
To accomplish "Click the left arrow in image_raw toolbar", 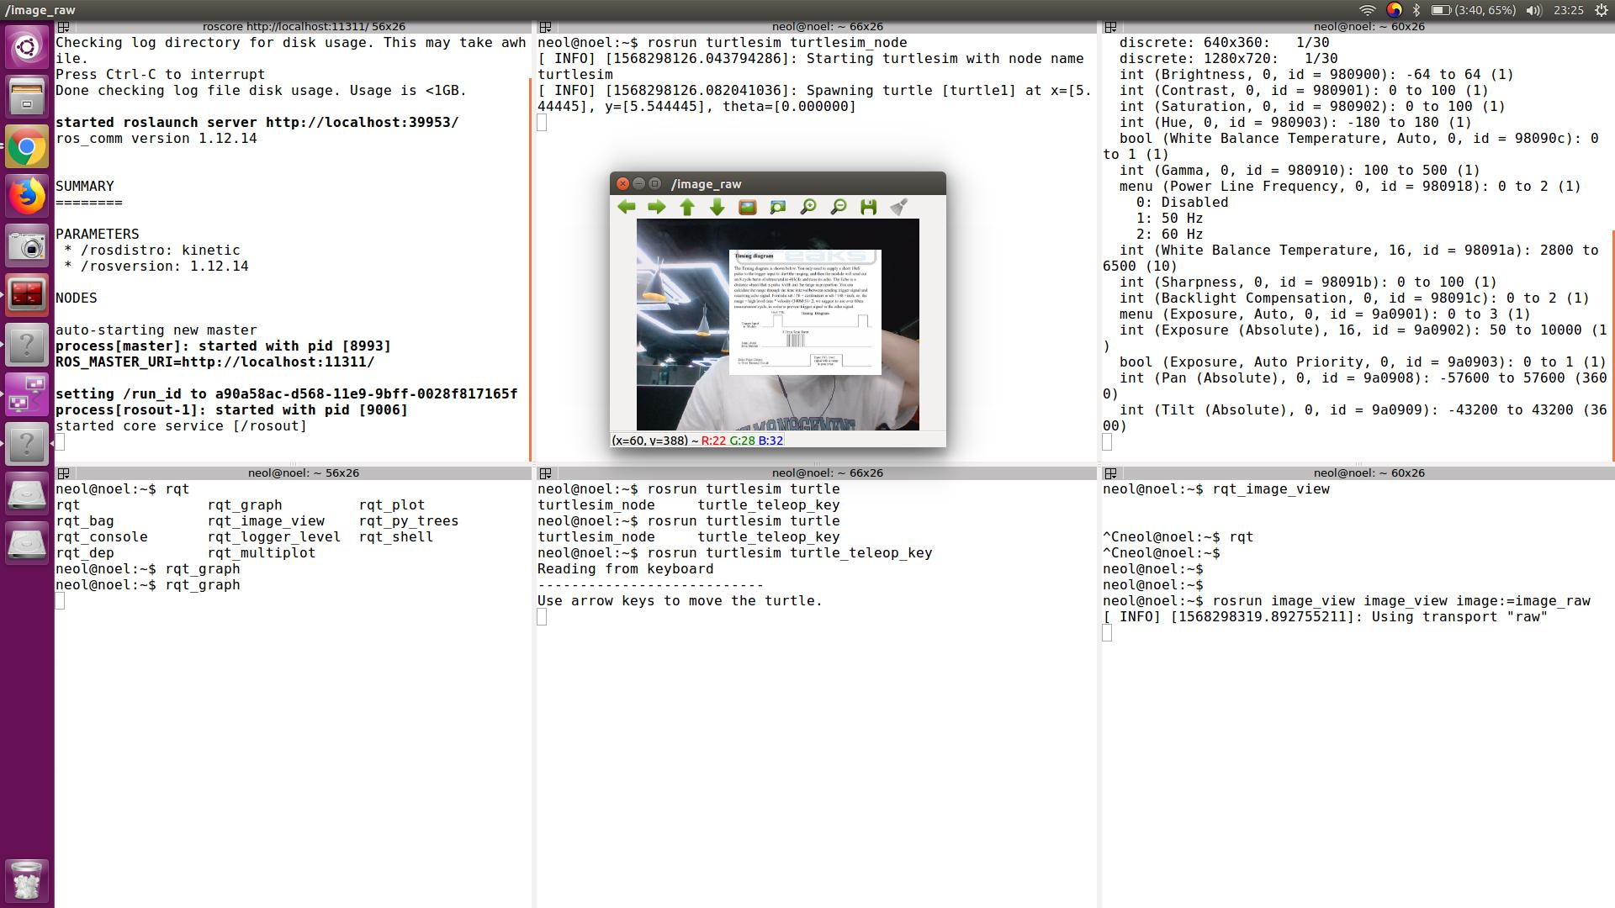I will pos(626,207).
